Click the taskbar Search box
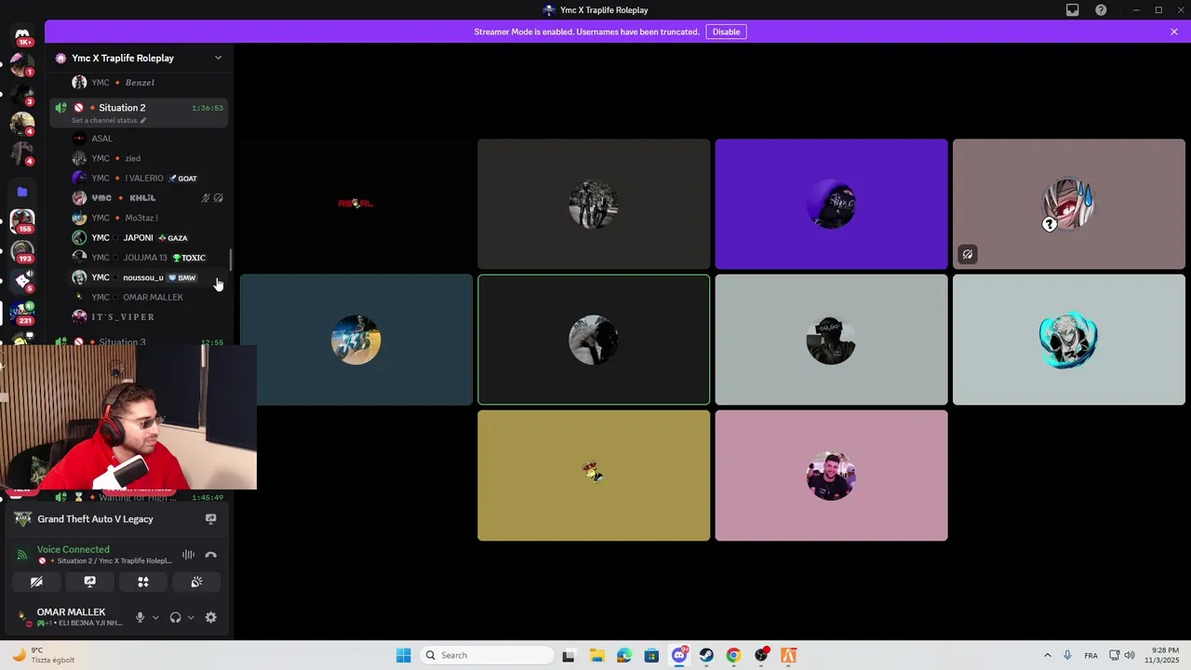Viewport: 1191px width, 670px height. click(486, 655)
